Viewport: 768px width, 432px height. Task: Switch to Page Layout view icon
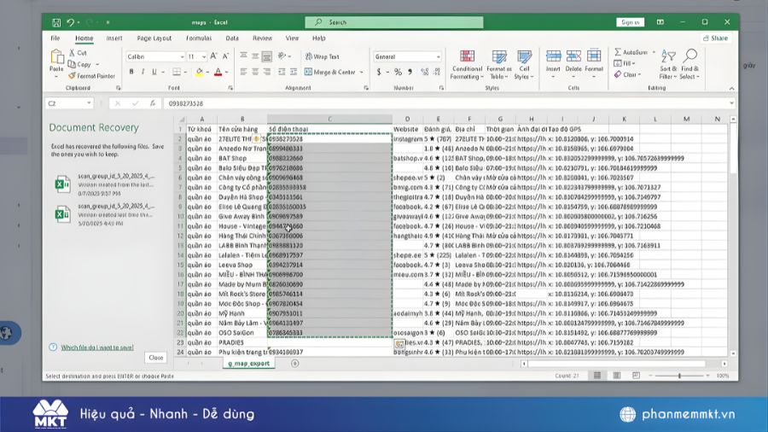[616, 376]
